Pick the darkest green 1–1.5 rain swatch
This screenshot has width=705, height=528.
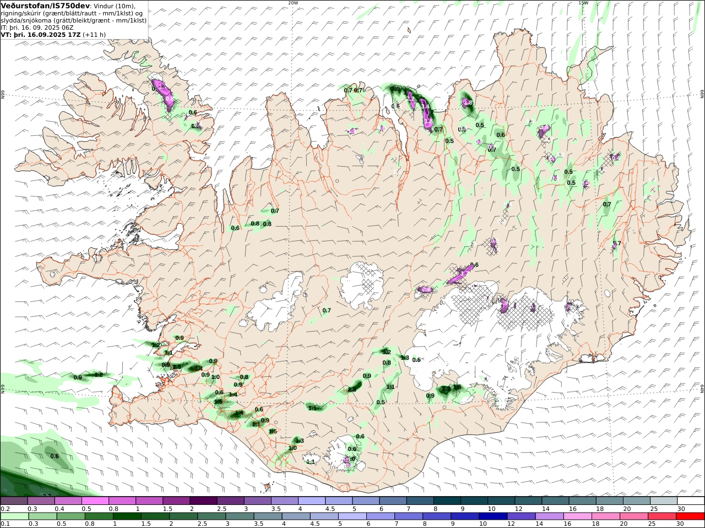click(127, 516)
